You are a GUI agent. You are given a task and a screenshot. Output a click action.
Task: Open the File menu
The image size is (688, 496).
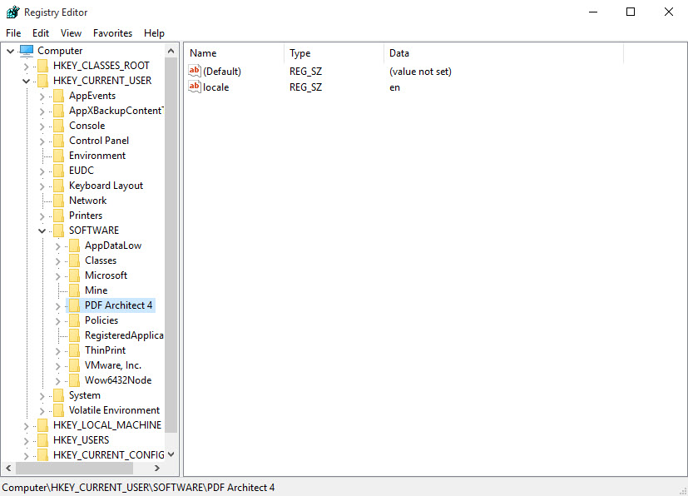coord(13,32)
